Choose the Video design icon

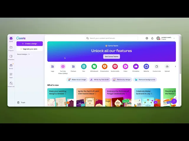pyautogui.click(x=125, y=66)
